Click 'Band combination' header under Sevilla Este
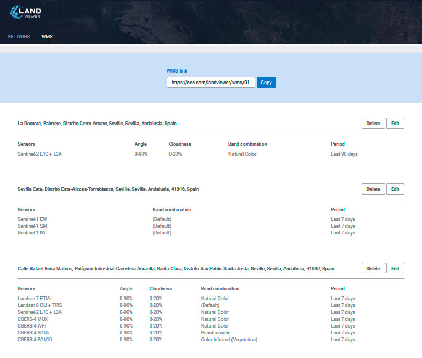 pyautogui.click(x=172, y=210)
